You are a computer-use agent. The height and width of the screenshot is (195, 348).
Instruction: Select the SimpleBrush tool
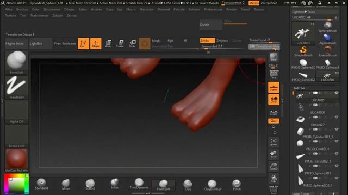pos(303,51)
